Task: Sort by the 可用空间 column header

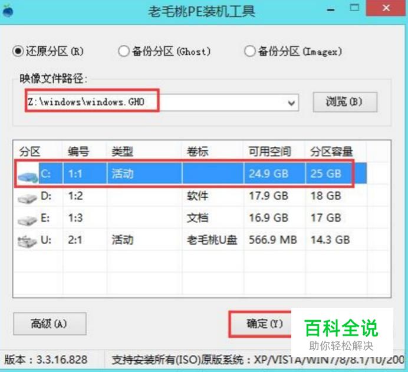Action: coord(270,152)
